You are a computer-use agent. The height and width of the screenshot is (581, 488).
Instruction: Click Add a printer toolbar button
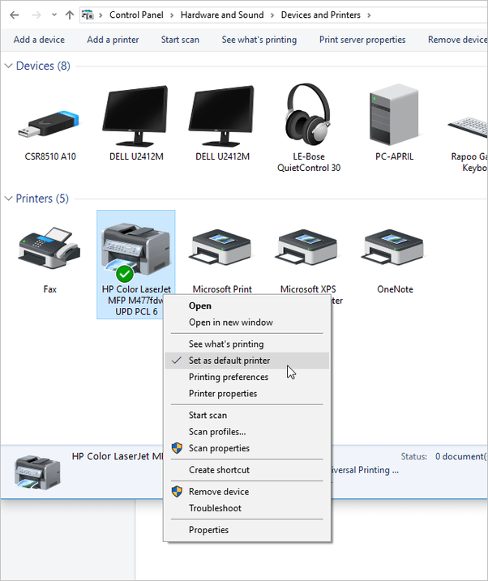click(113, 40)
